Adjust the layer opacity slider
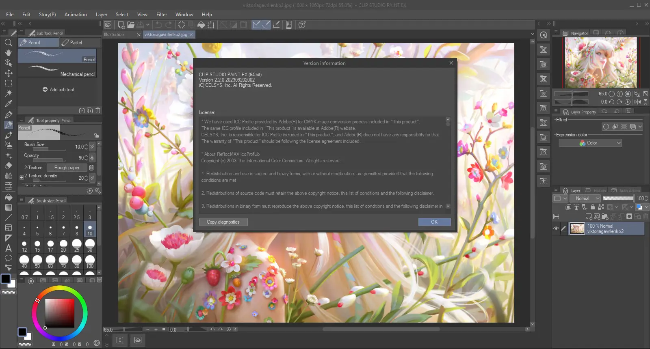650x349 pixels. (618, 198)
